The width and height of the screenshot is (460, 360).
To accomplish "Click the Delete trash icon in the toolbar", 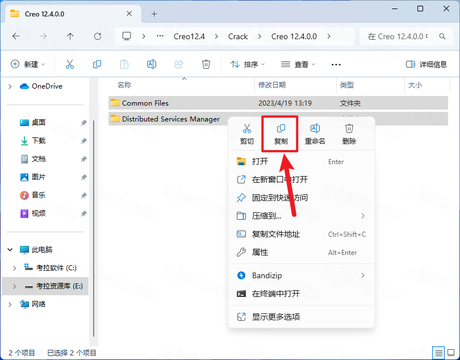I will pos(206,64).
